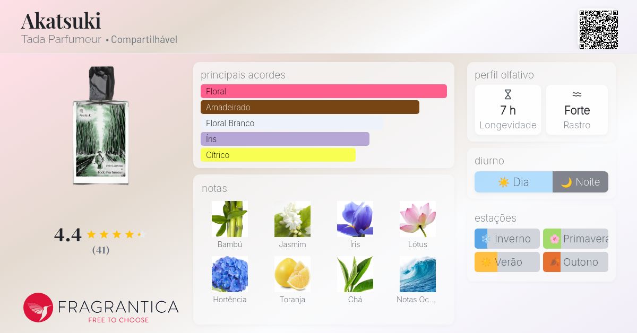Click the sun icon in Dia
637x333 pixels.
point(504,182)
